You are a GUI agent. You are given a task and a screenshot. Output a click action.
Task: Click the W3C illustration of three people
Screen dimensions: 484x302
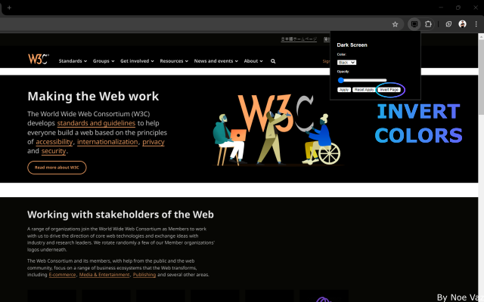tap(277, 129)
